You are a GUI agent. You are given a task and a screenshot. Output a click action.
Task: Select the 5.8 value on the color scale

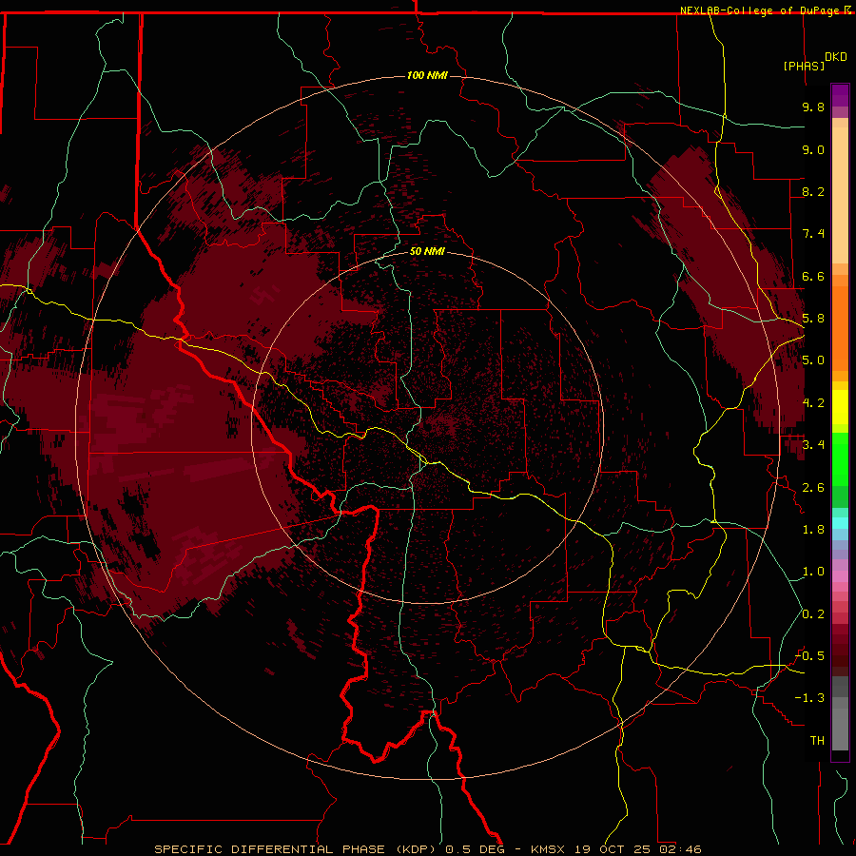[813, 319]
